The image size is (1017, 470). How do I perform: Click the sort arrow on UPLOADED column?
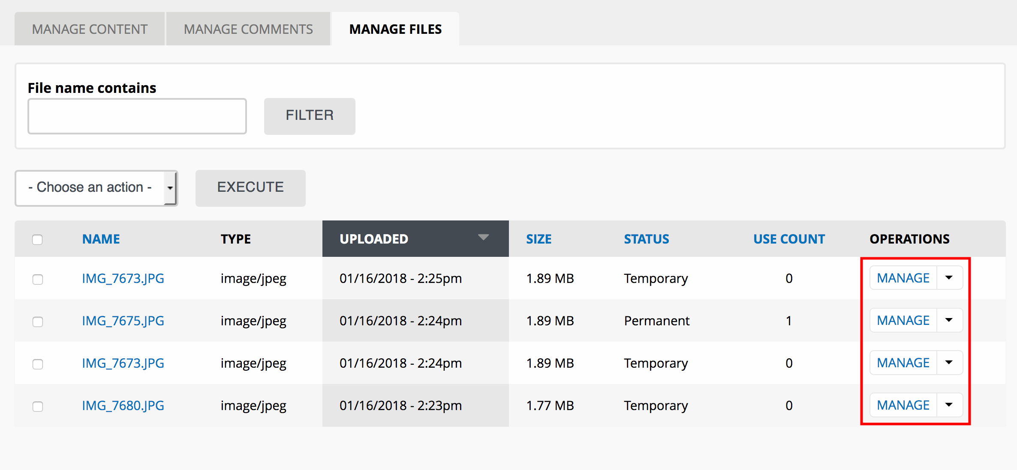[x=484, y=238]
